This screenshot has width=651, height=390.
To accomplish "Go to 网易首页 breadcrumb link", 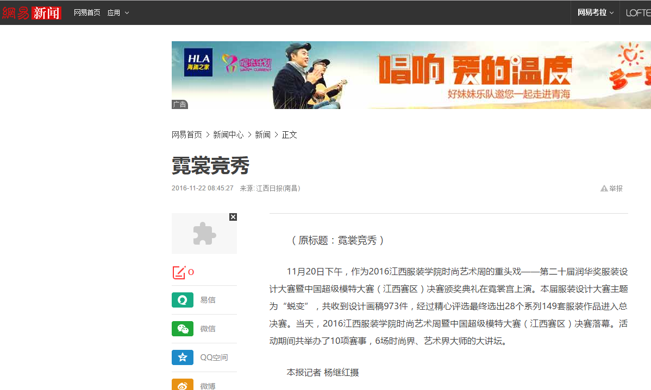I will tap(186, 135).
